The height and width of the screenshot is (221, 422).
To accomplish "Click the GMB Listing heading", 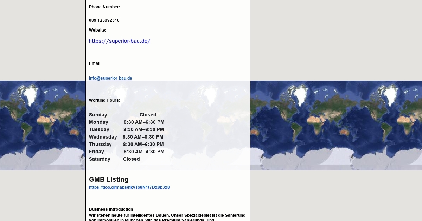I will [109, 179].
